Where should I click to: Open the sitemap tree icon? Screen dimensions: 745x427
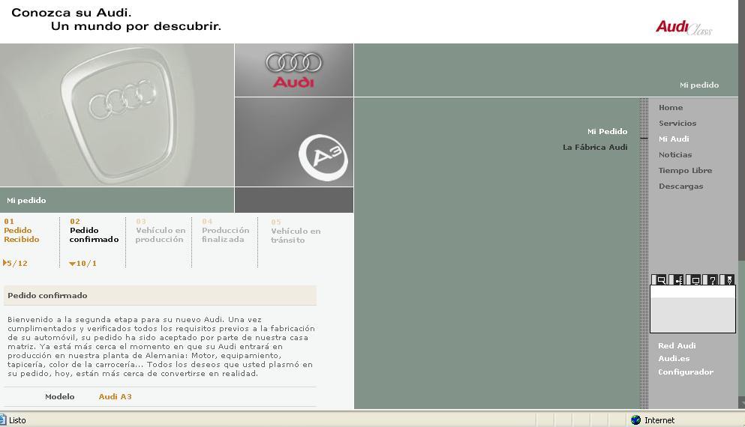tap(677, 280)
